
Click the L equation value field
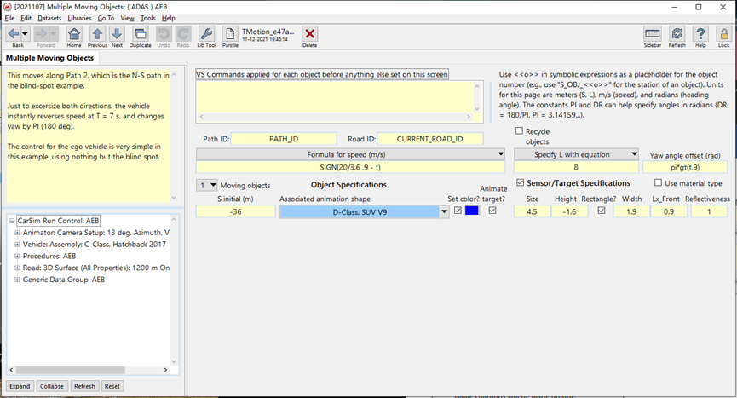point(576,167)
